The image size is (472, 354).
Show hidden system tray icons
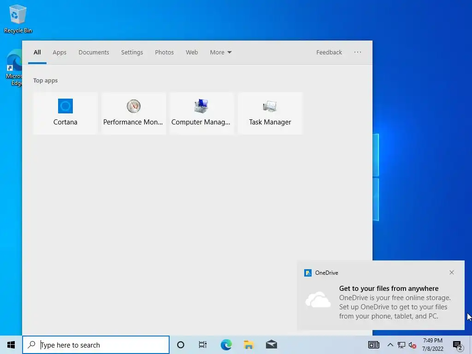390,345
